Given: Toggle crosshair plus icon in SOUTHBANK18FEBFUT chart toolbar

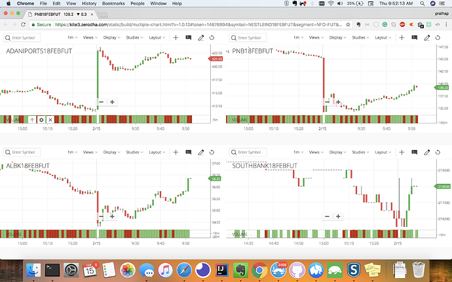Looking at the screenshot, I should (x=402, y=152).
